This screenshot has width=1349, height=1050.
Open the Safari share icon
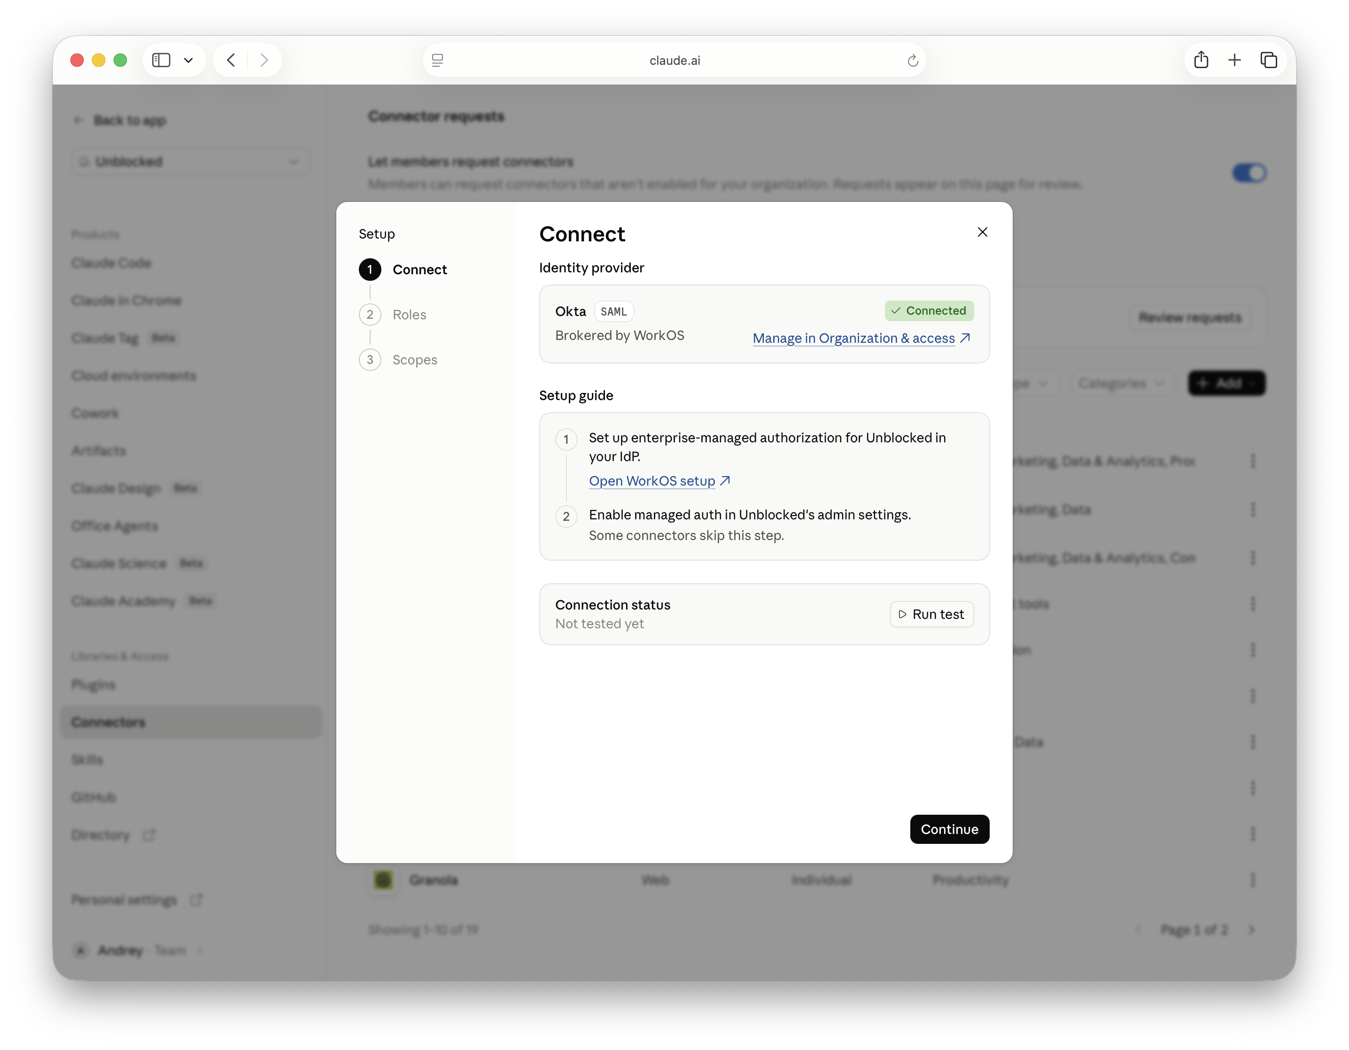click(1201, 59)
